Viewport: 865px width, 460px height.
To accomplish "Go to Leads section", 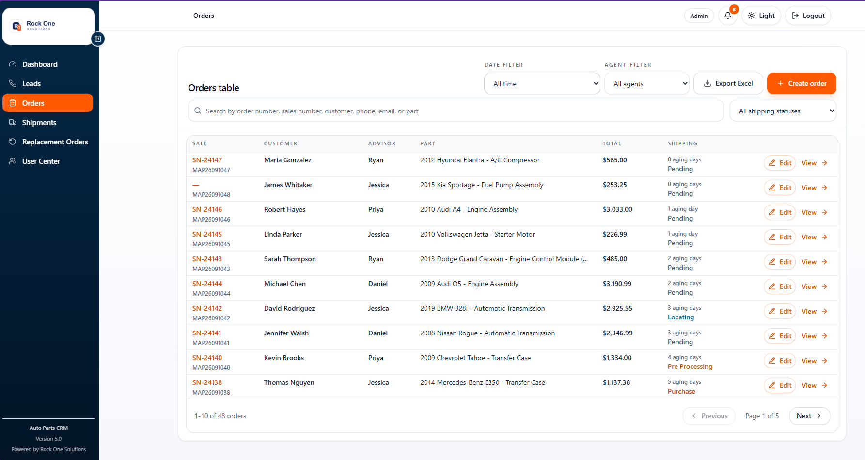I will point(47,83).
